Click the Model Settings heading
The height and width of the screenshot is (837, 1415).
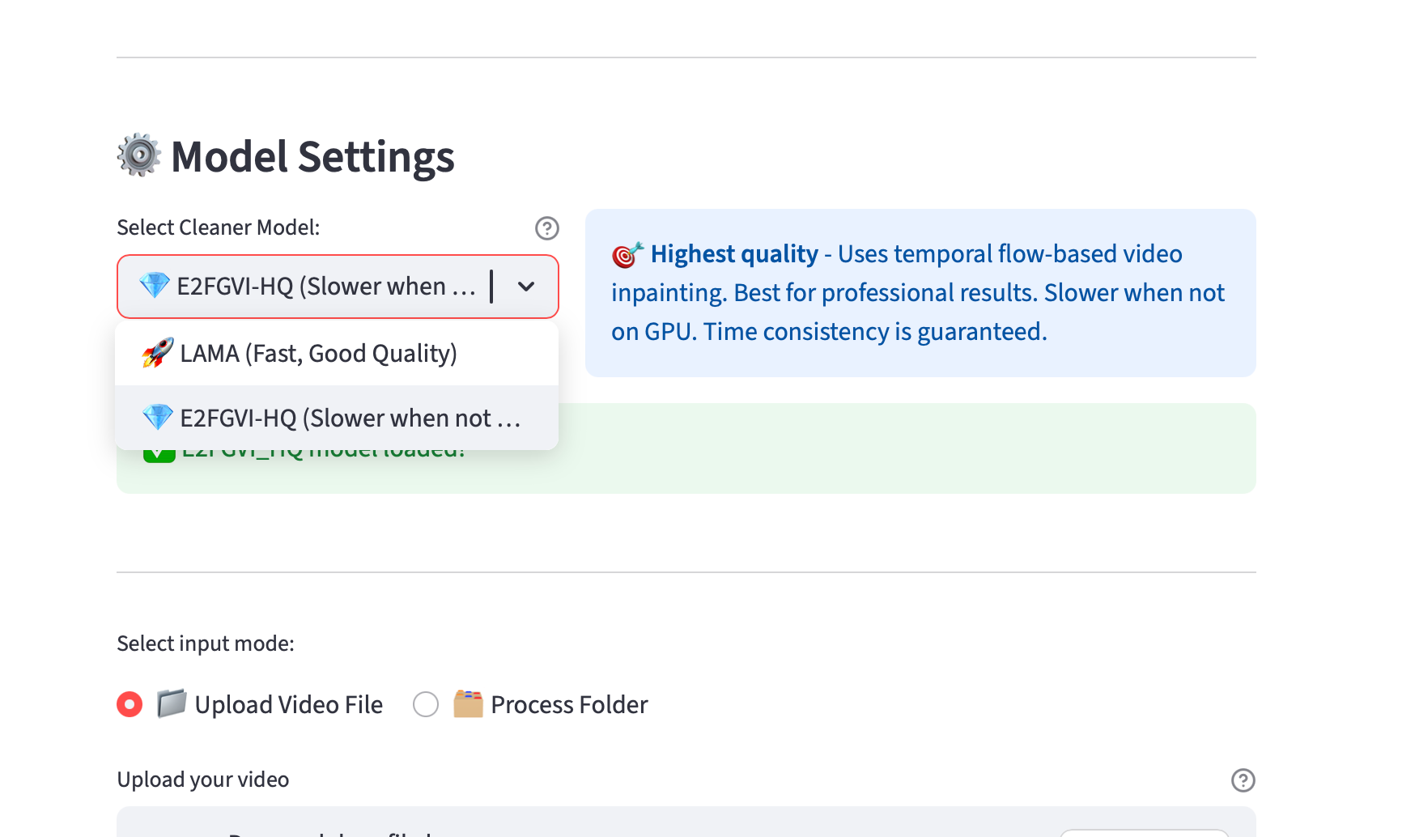coord(312,156)
